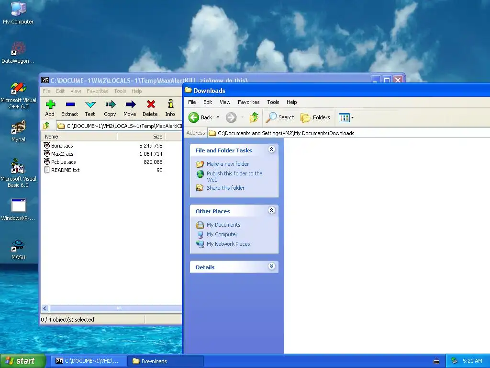Click the hardware tray icon beside clock
This screenshot has width=490, height=368.
tap(454, 361)
